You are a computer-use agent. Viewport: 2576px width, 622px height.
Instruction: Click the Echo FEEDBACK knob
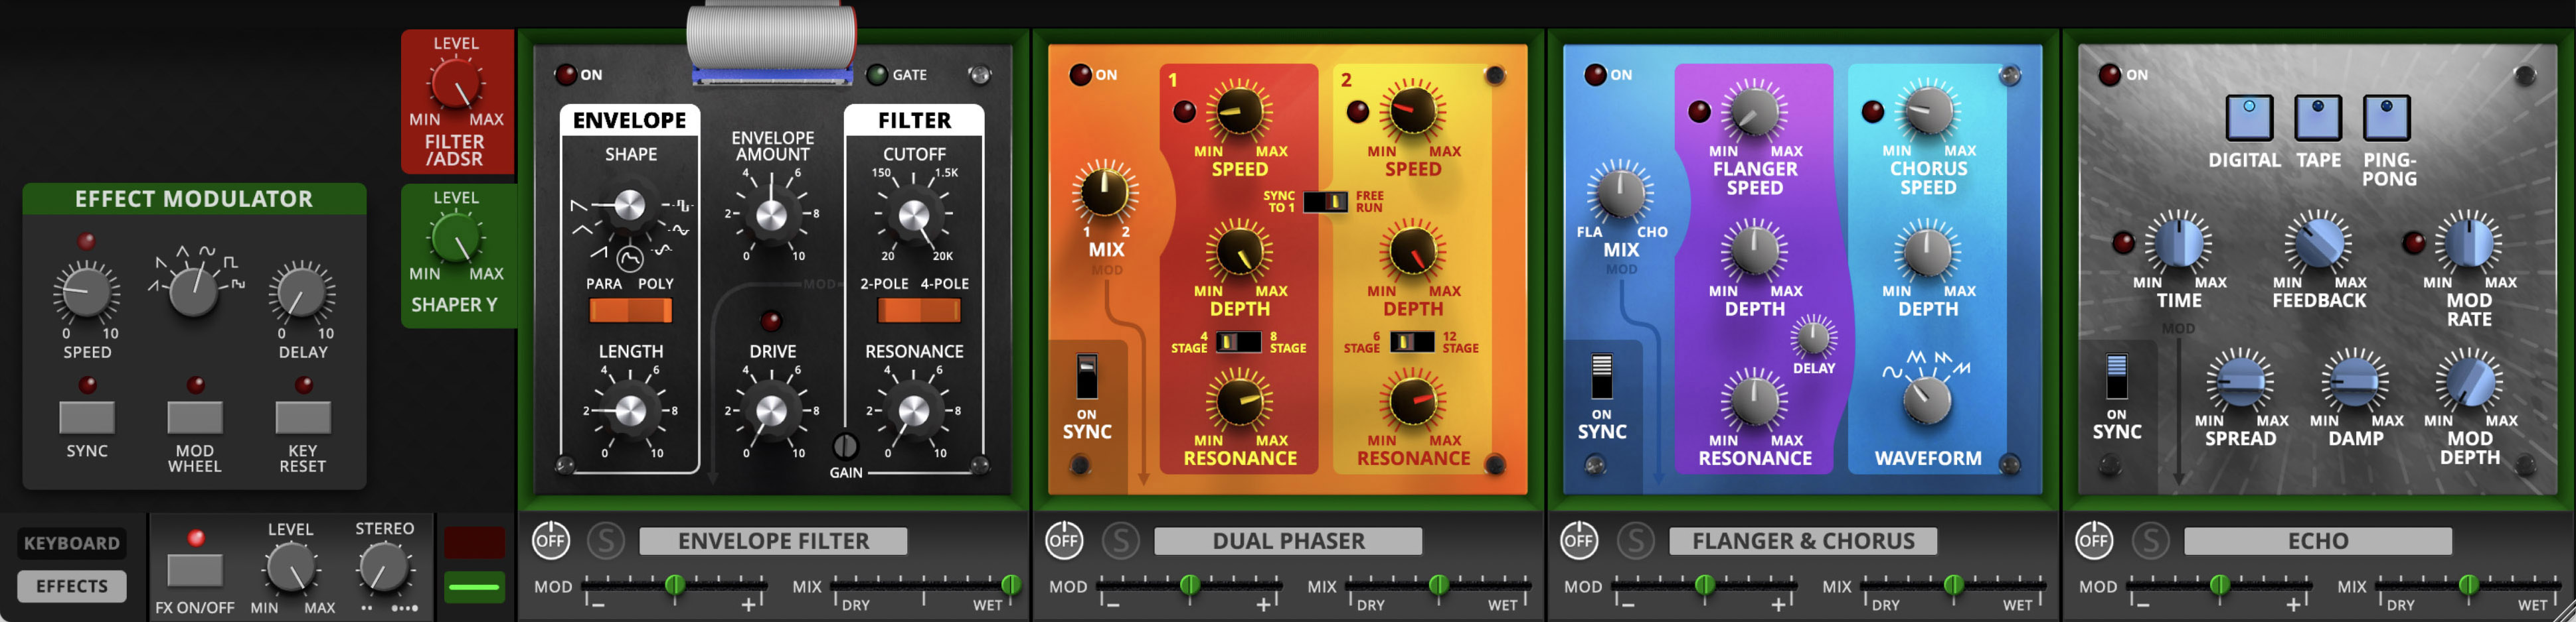[x=2318, y=243]
